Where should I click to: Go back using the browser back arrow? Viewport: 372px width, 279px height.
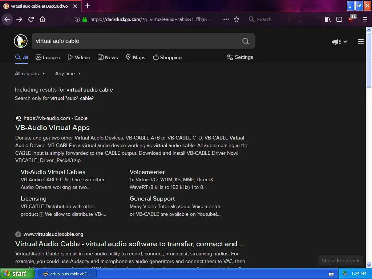[x=7, y=19]
